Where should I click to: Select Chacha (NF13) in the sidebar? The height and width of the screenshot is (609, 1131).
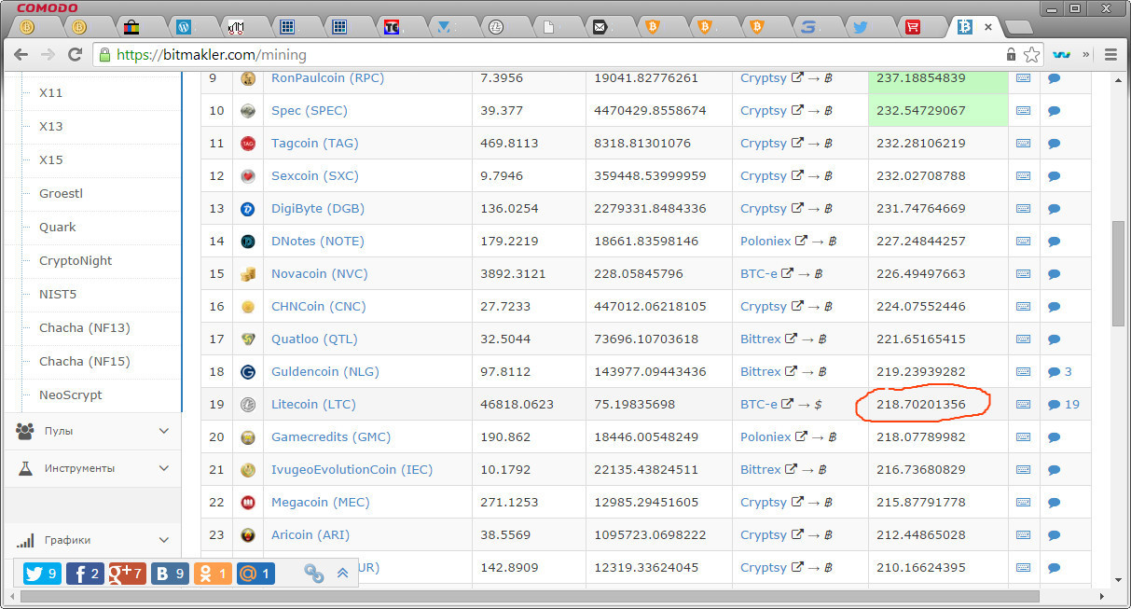85,328
